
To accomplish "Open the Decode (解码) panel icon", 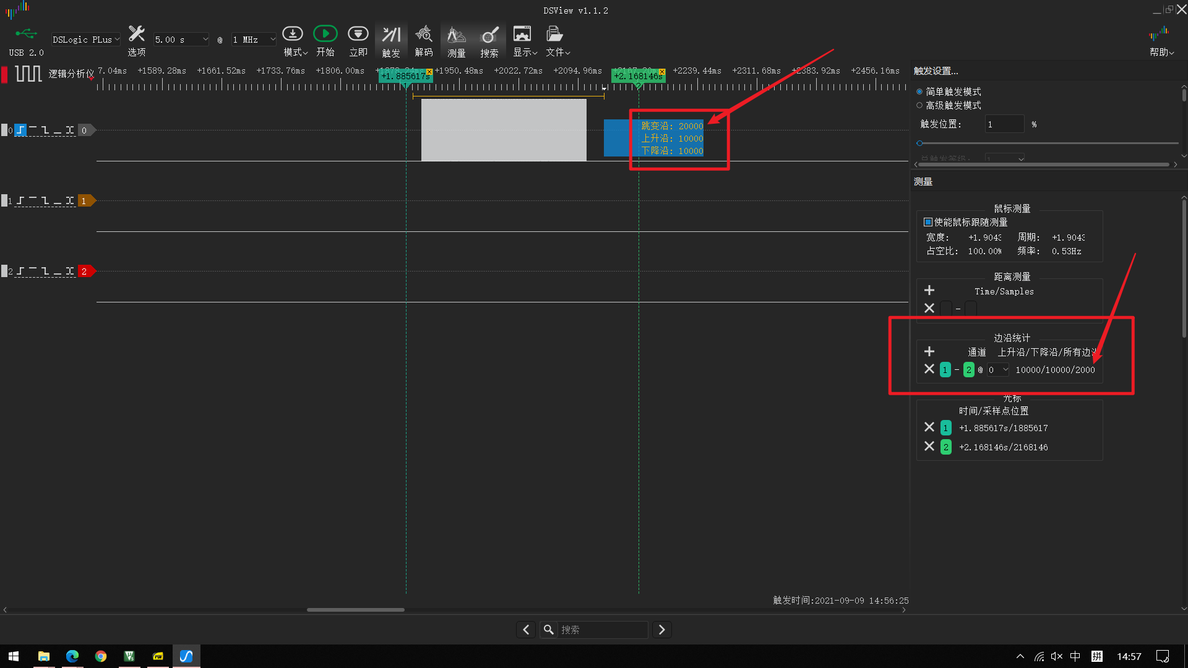I will click(424, 35).
